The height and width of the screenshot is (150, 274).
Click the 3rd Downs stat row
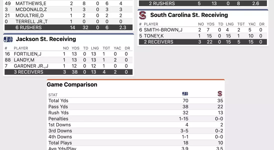[x=136, y=131]
